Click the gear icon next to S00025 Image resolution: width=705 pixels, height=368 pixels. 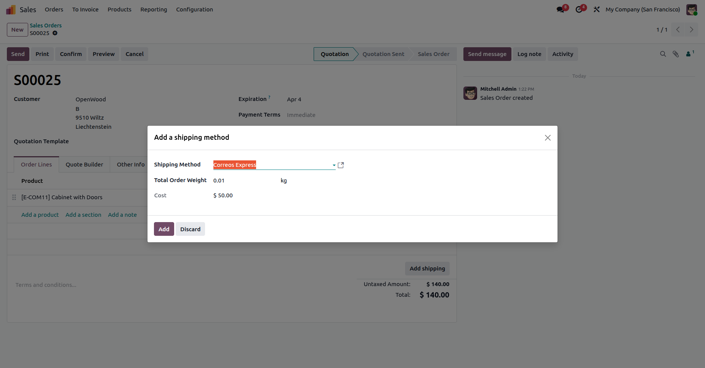(x=55, y=33)
